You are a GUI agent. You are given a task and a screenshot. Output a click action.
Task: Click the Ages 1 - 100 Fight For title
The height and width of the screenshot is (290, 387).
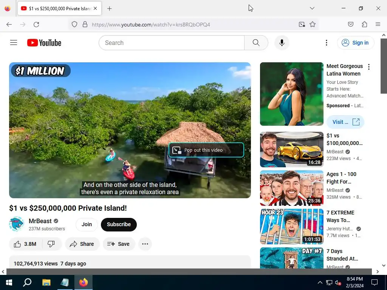(341, 178)
